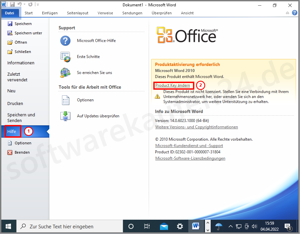Click the yellow warning triangle icon
The height and width of the screenshot is (234, 300).
tap(157, 96)
